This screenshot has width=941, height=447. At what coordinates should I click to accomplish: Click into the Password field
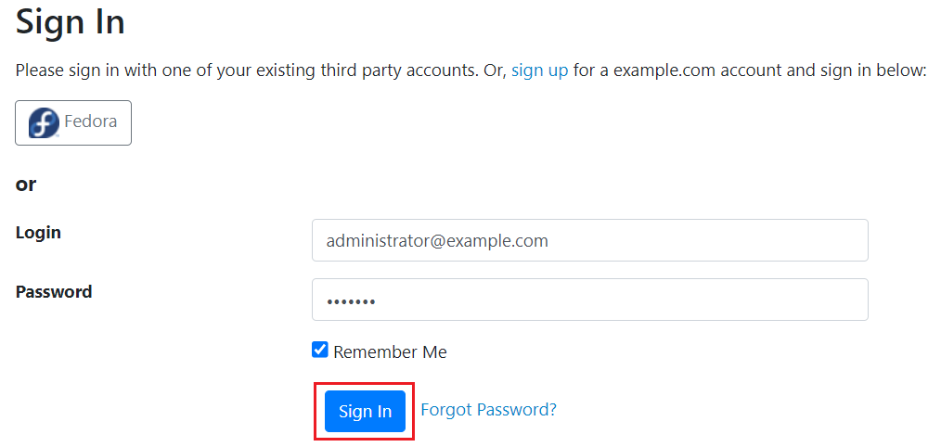click(x=589, y=300)
